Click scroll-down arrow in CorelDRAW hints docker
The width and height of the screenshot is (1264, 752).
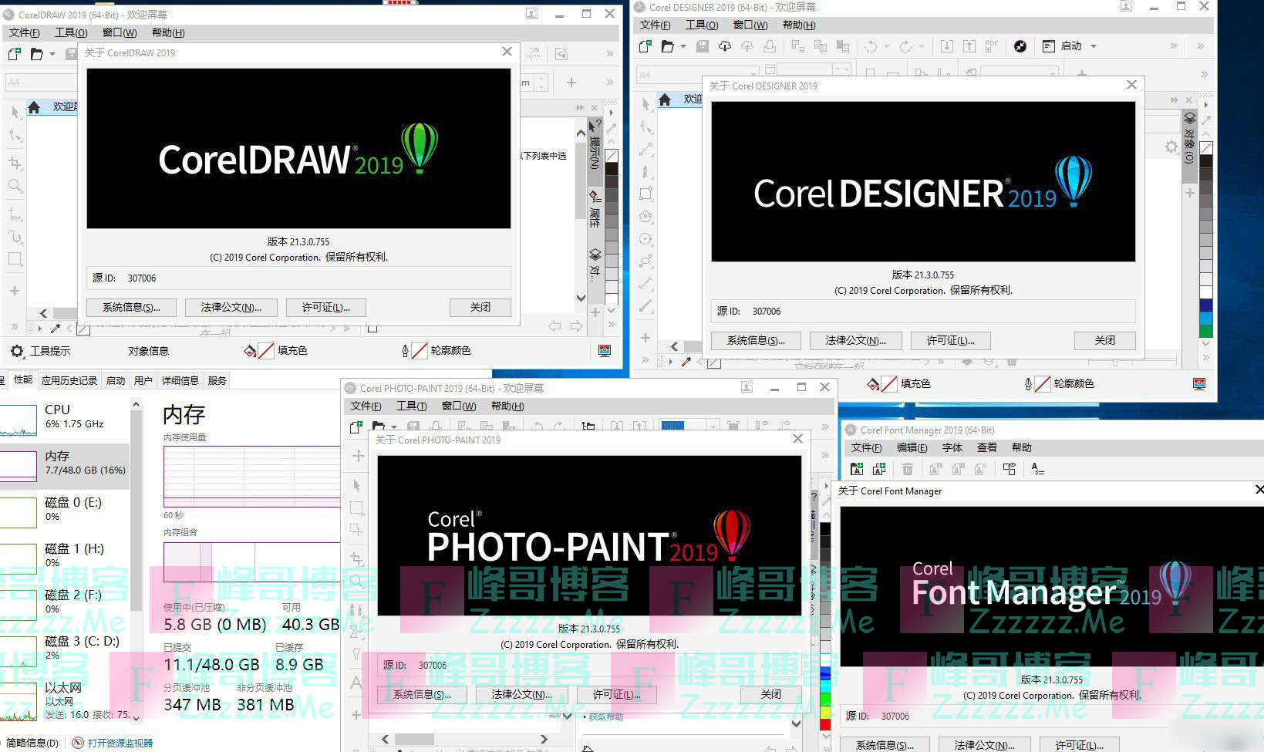[x=581, y=298]
